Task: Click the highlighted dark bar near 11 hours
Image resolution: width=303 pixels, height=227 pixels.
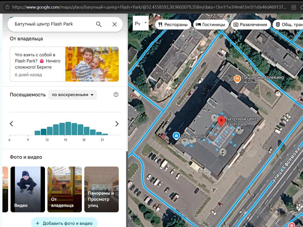Action: (x=44, y=132)
